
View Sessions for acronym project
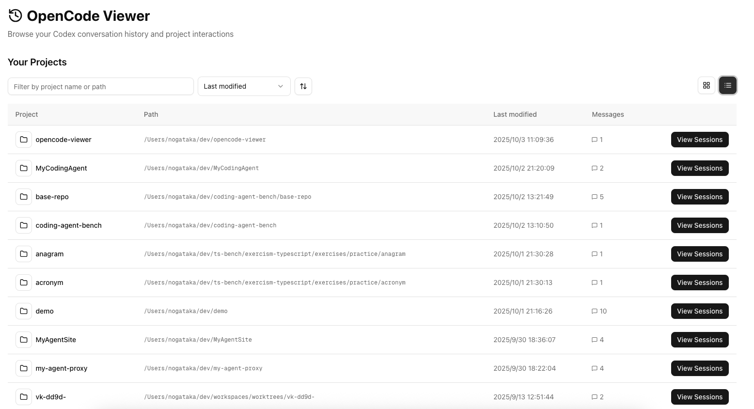pyautogui.click(x=700, y=283)
